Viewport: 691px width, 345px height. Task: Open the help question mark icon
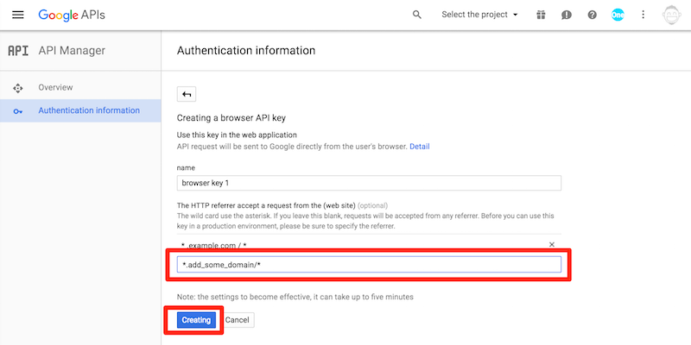593,15
